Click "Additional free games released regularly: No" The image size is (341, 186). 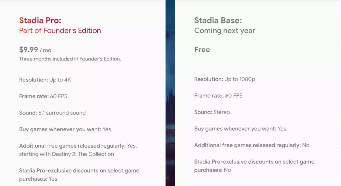click(x=252, y=145)
